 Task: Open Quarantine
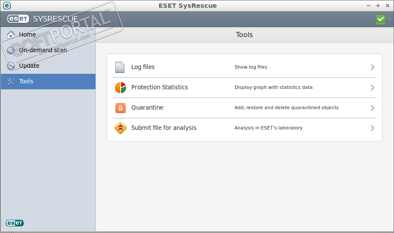[244, 108]
